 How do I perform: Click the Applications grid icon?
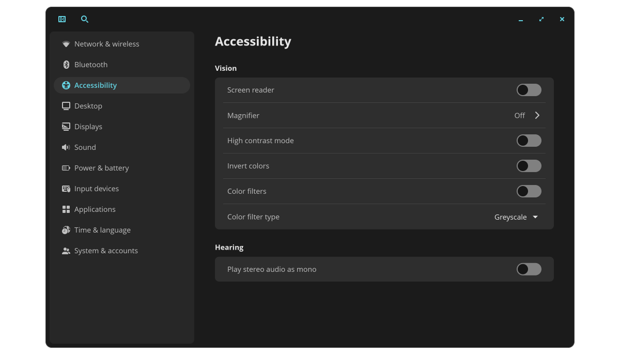tap(66, 209)
